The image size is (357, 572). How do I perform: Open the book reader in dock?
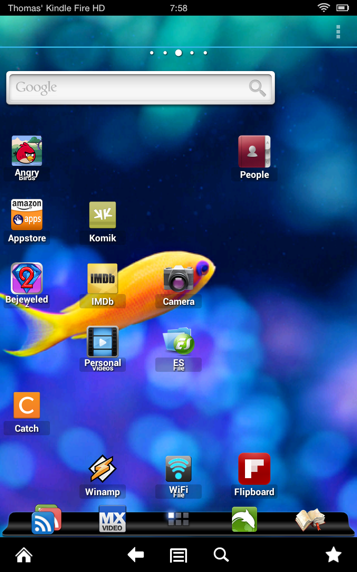[310, 519]
